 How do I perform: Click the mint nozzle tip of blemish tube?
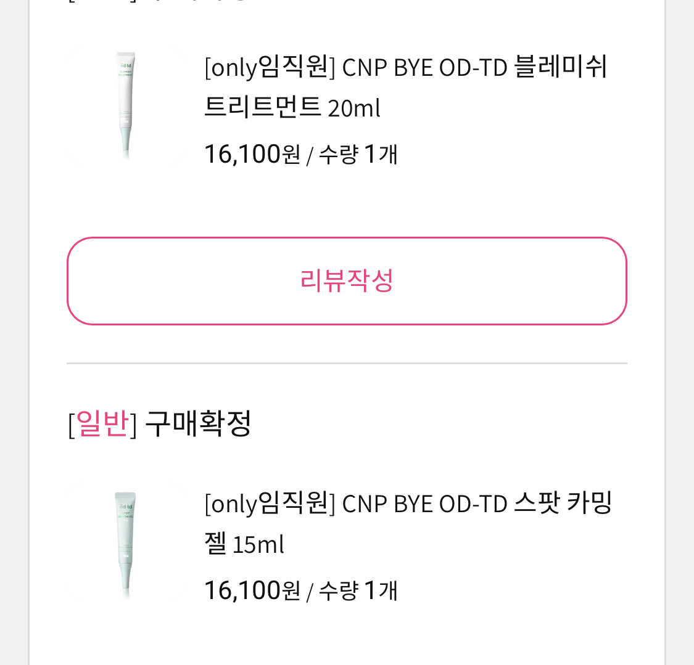click(126, 140)
